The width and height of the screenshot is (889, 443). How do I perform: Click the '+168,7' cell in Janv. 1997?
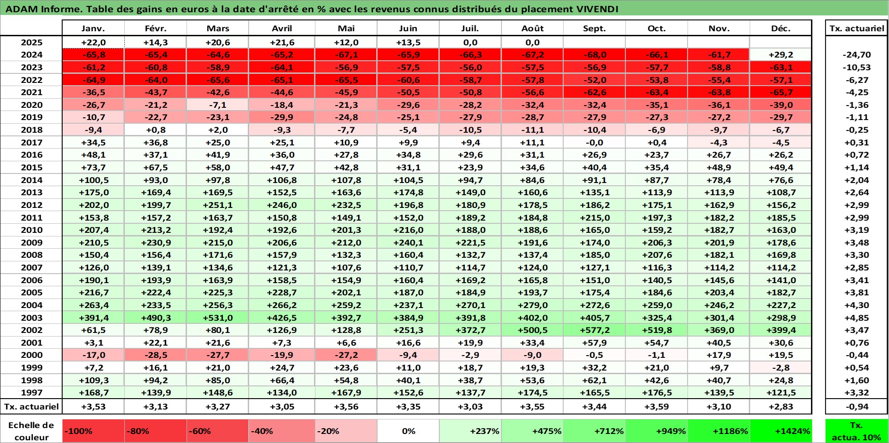(x=93, y=393)
